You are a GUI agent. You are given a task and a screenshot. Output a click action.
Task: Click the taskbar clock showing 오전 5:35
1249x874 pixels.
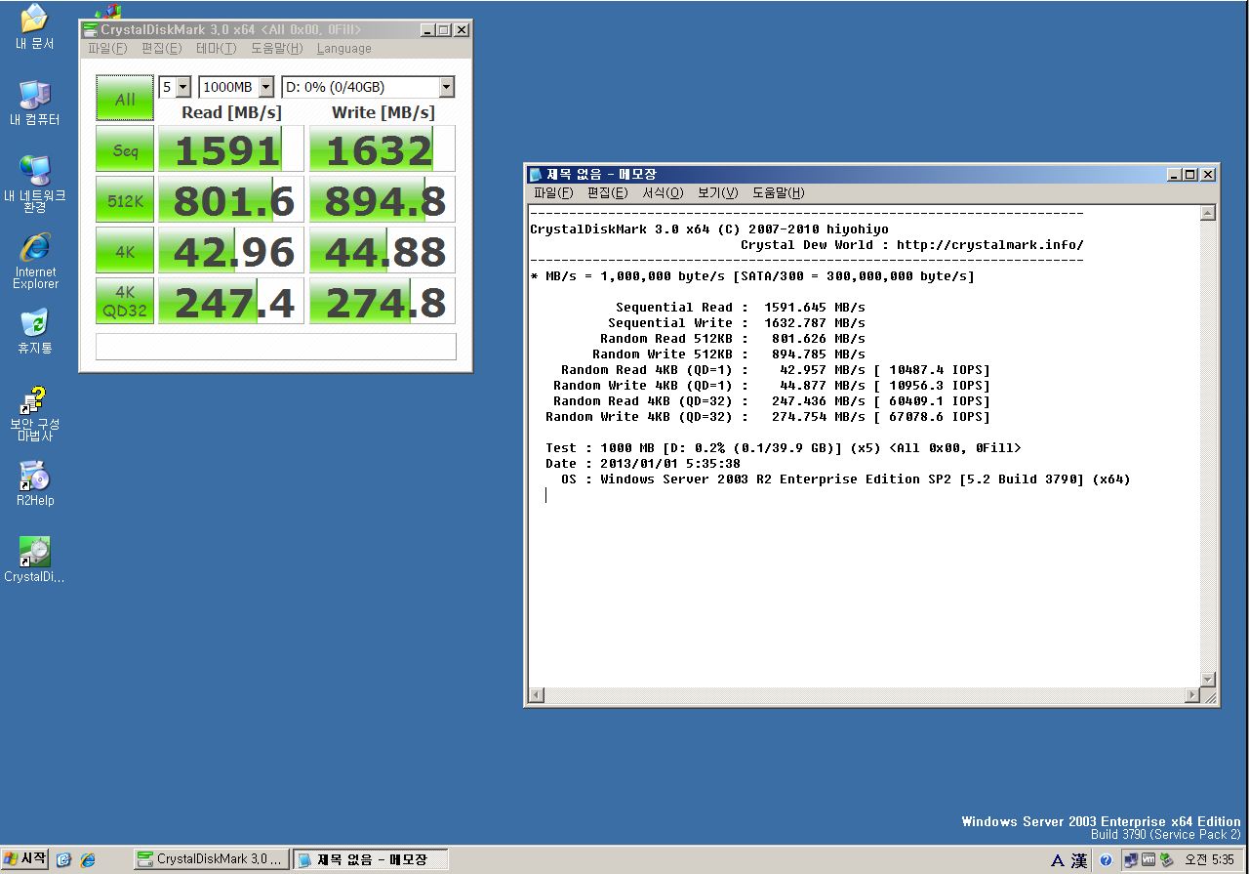[x=1209, y=860]
